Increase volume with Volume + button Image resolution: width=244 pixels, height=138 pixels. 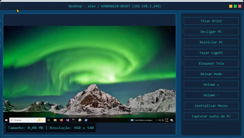click(x=211, y=84)
